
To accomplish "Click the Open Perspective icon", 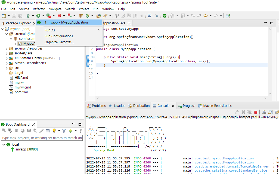I will point(228,16).
